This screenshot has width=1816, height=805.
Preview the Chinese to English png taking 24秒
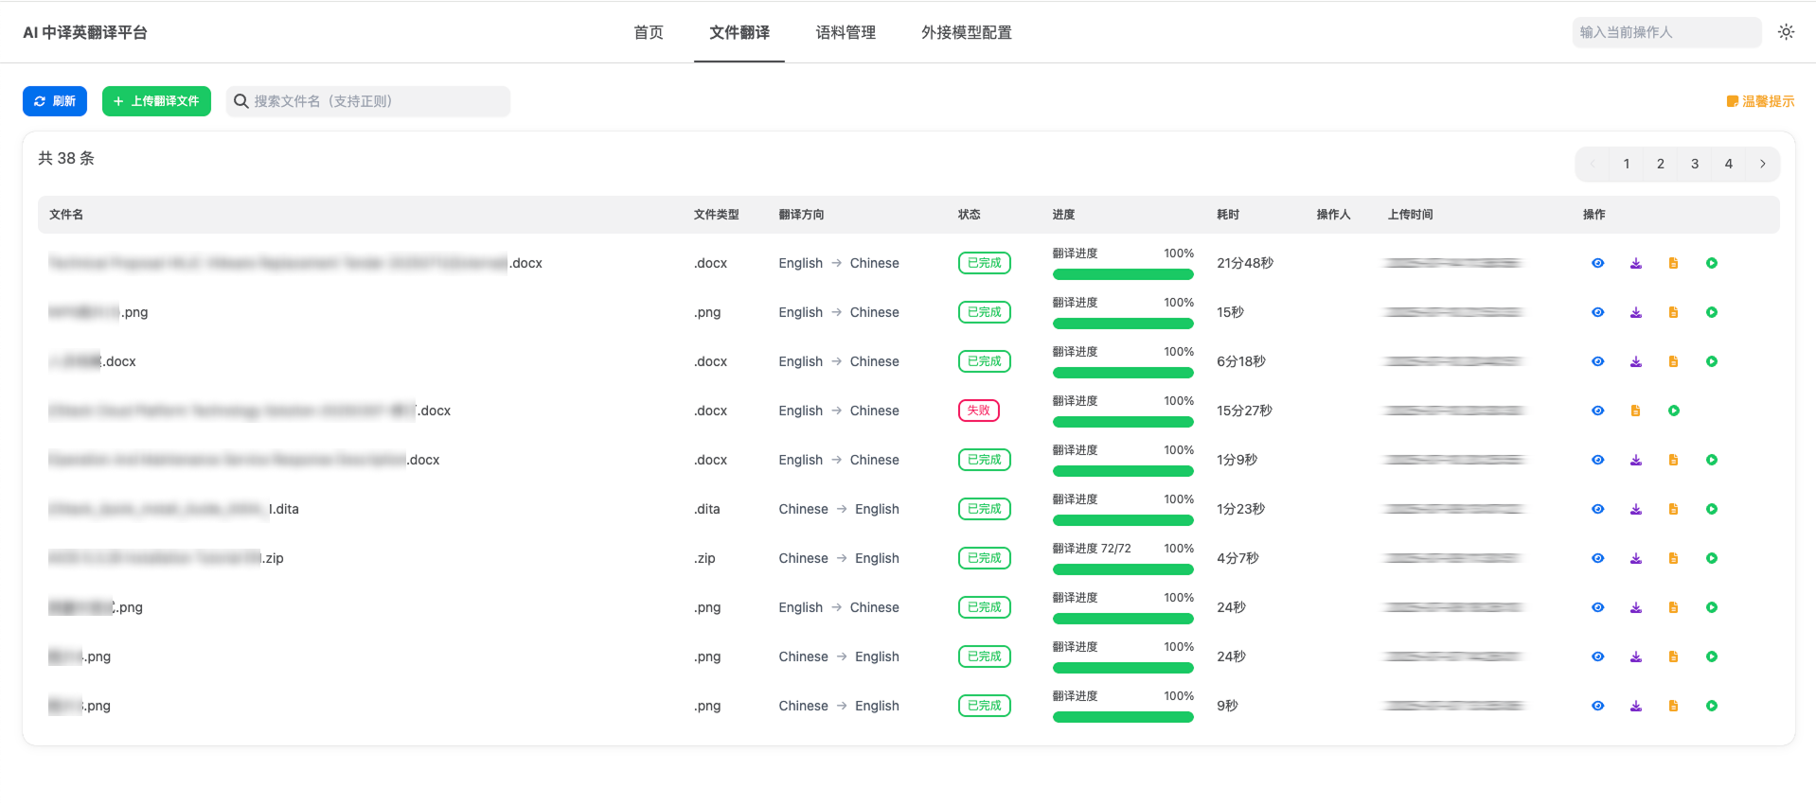click(x=1597, y=656)
